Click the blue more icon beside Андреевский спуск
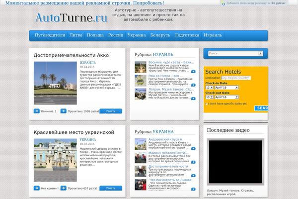298x199 pixels. coord(193,149)
